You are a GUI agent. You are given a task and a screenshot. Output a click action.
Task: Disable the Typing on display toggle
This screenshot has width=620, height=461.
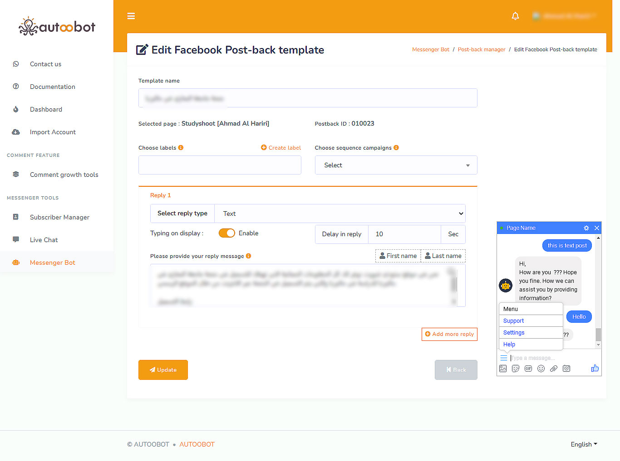point(227,233)
